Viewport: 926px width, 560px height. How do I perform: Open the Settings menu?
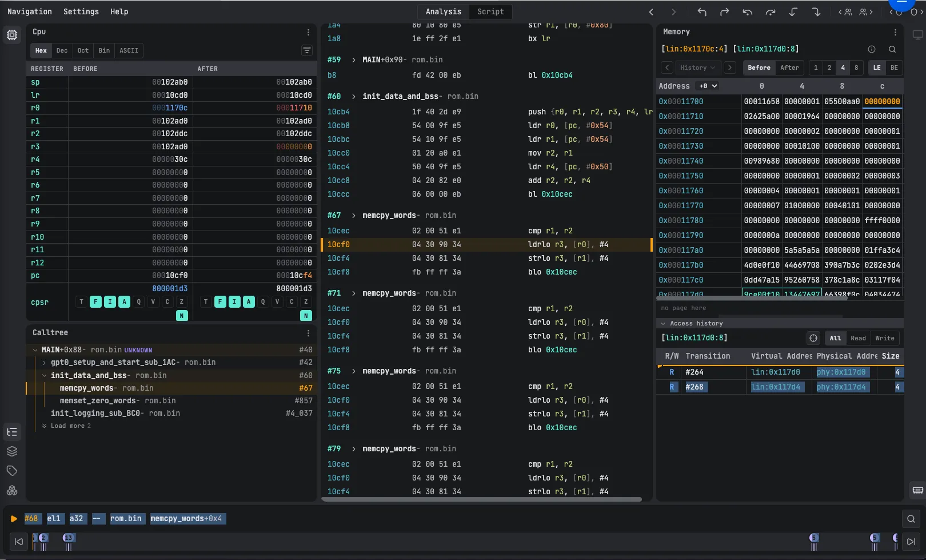81,11
